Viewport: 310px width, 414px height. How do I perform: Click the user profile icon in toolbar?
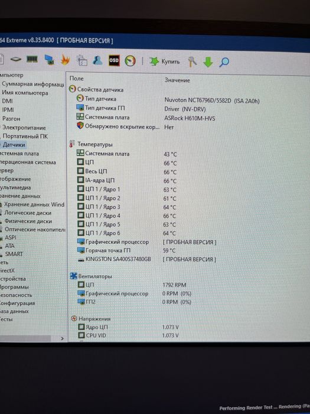pos(97,60)
